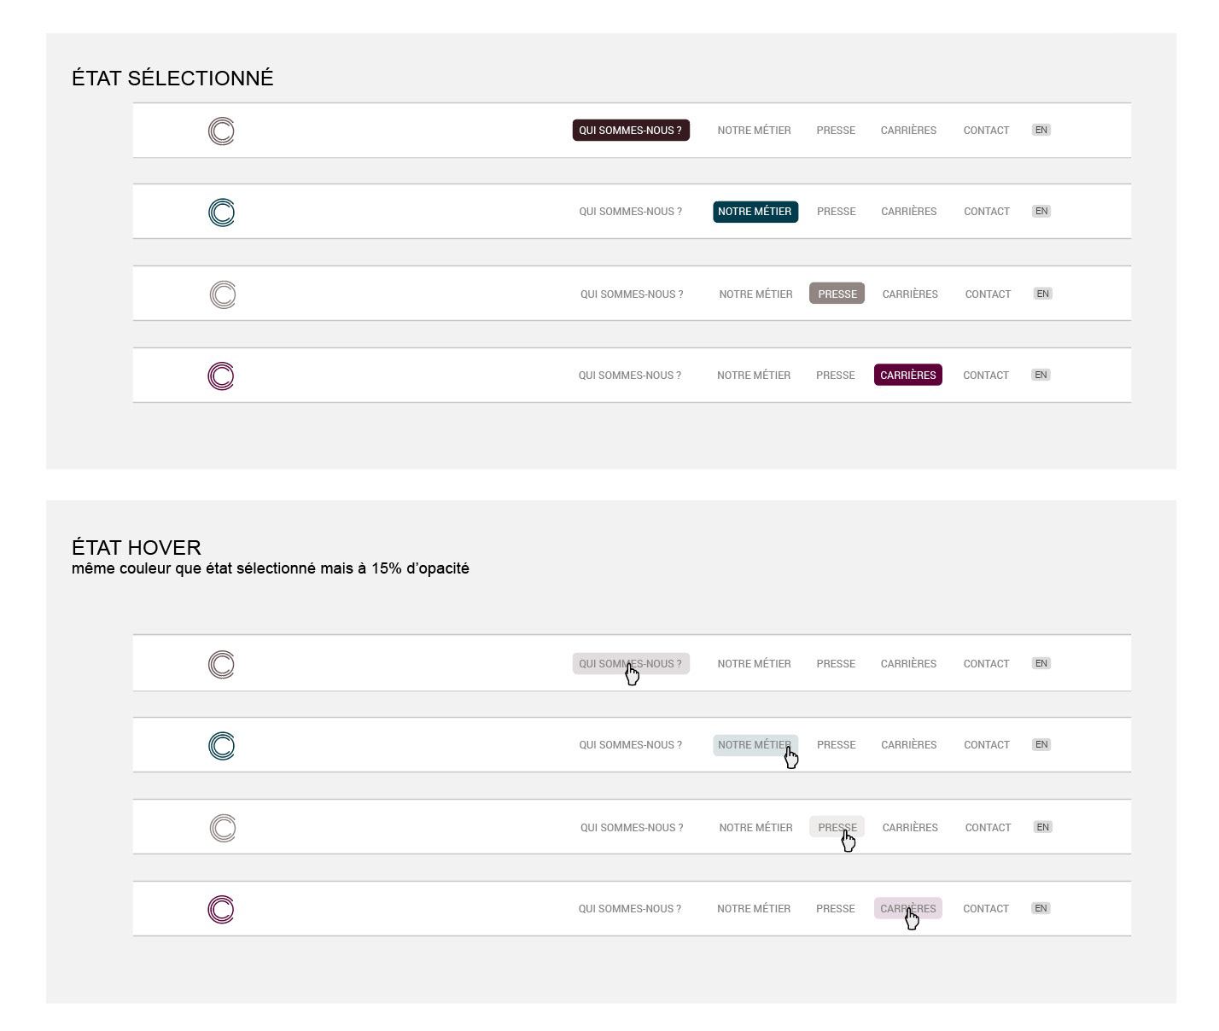Image resolution: width=1219 pixels, height=1031 pixels.
Task: Click the light pink hovered CARRIÈRES item
Action: tap(907, 909)
